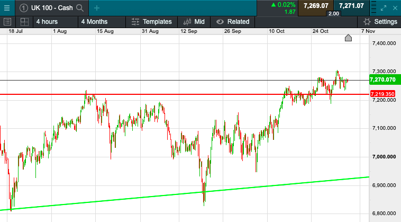Open the hamburger main menu
Image resolution: width=401 pixels, height=222 pixels.
[x=6, y=8]
